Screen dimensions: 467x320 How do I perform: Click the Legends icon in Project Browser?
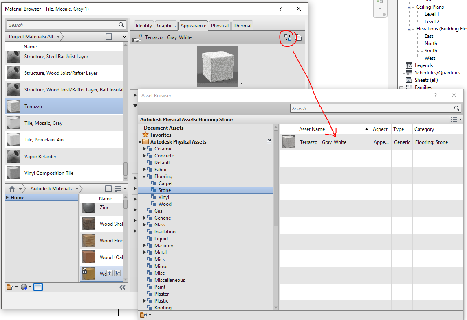coord(409,65)
